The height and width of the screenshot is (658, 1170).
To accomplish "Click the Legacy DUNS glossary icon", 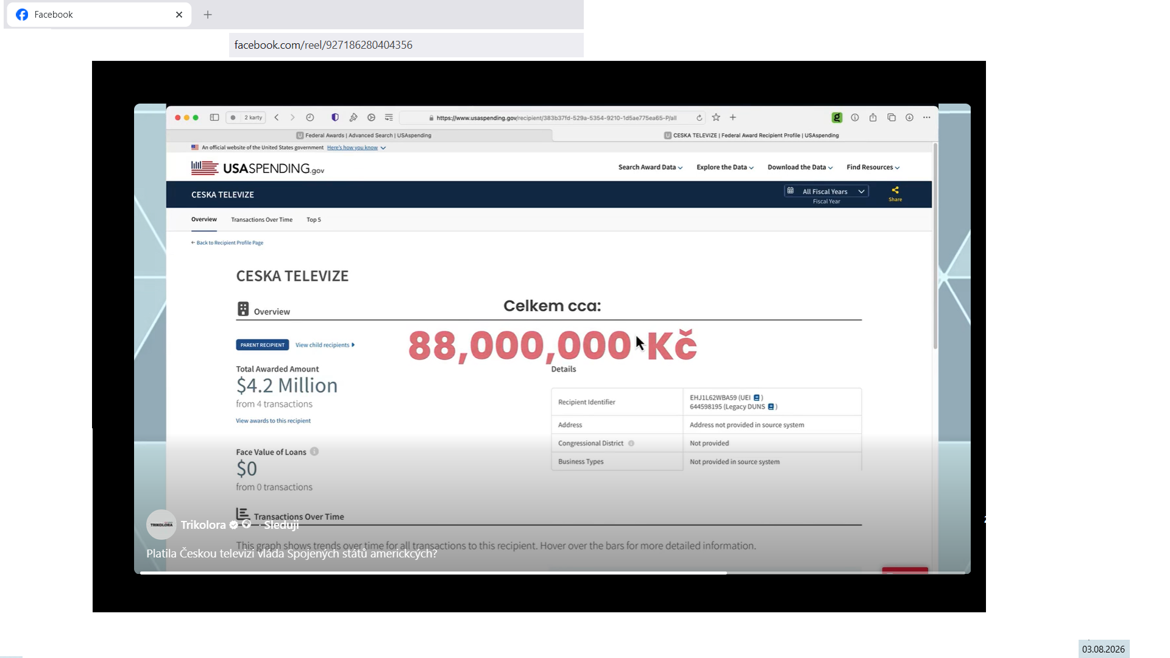I will click(x=771, y=407).
